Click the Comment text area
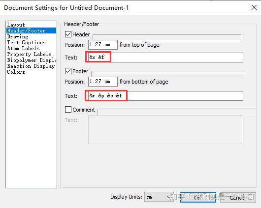Image resolution: width=261 pixels, height=208 pixels. 165,129
